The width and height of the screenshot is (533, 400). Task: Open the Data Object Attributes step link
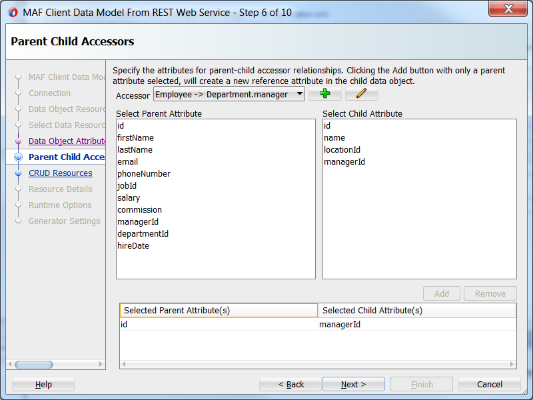(67, 141)
